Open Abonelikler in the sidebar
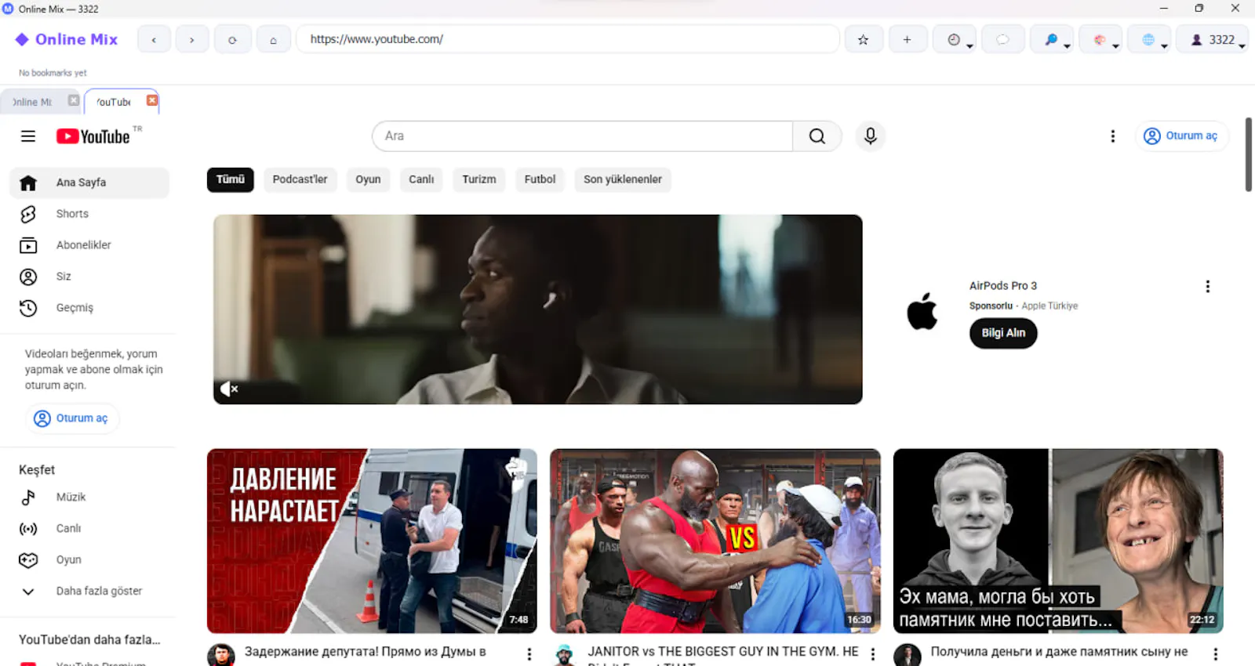 click(x=89, y=245)
